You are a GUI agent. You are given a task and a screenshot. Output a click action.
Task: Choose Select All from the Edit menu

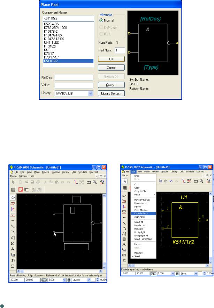[x=143, y=222]
